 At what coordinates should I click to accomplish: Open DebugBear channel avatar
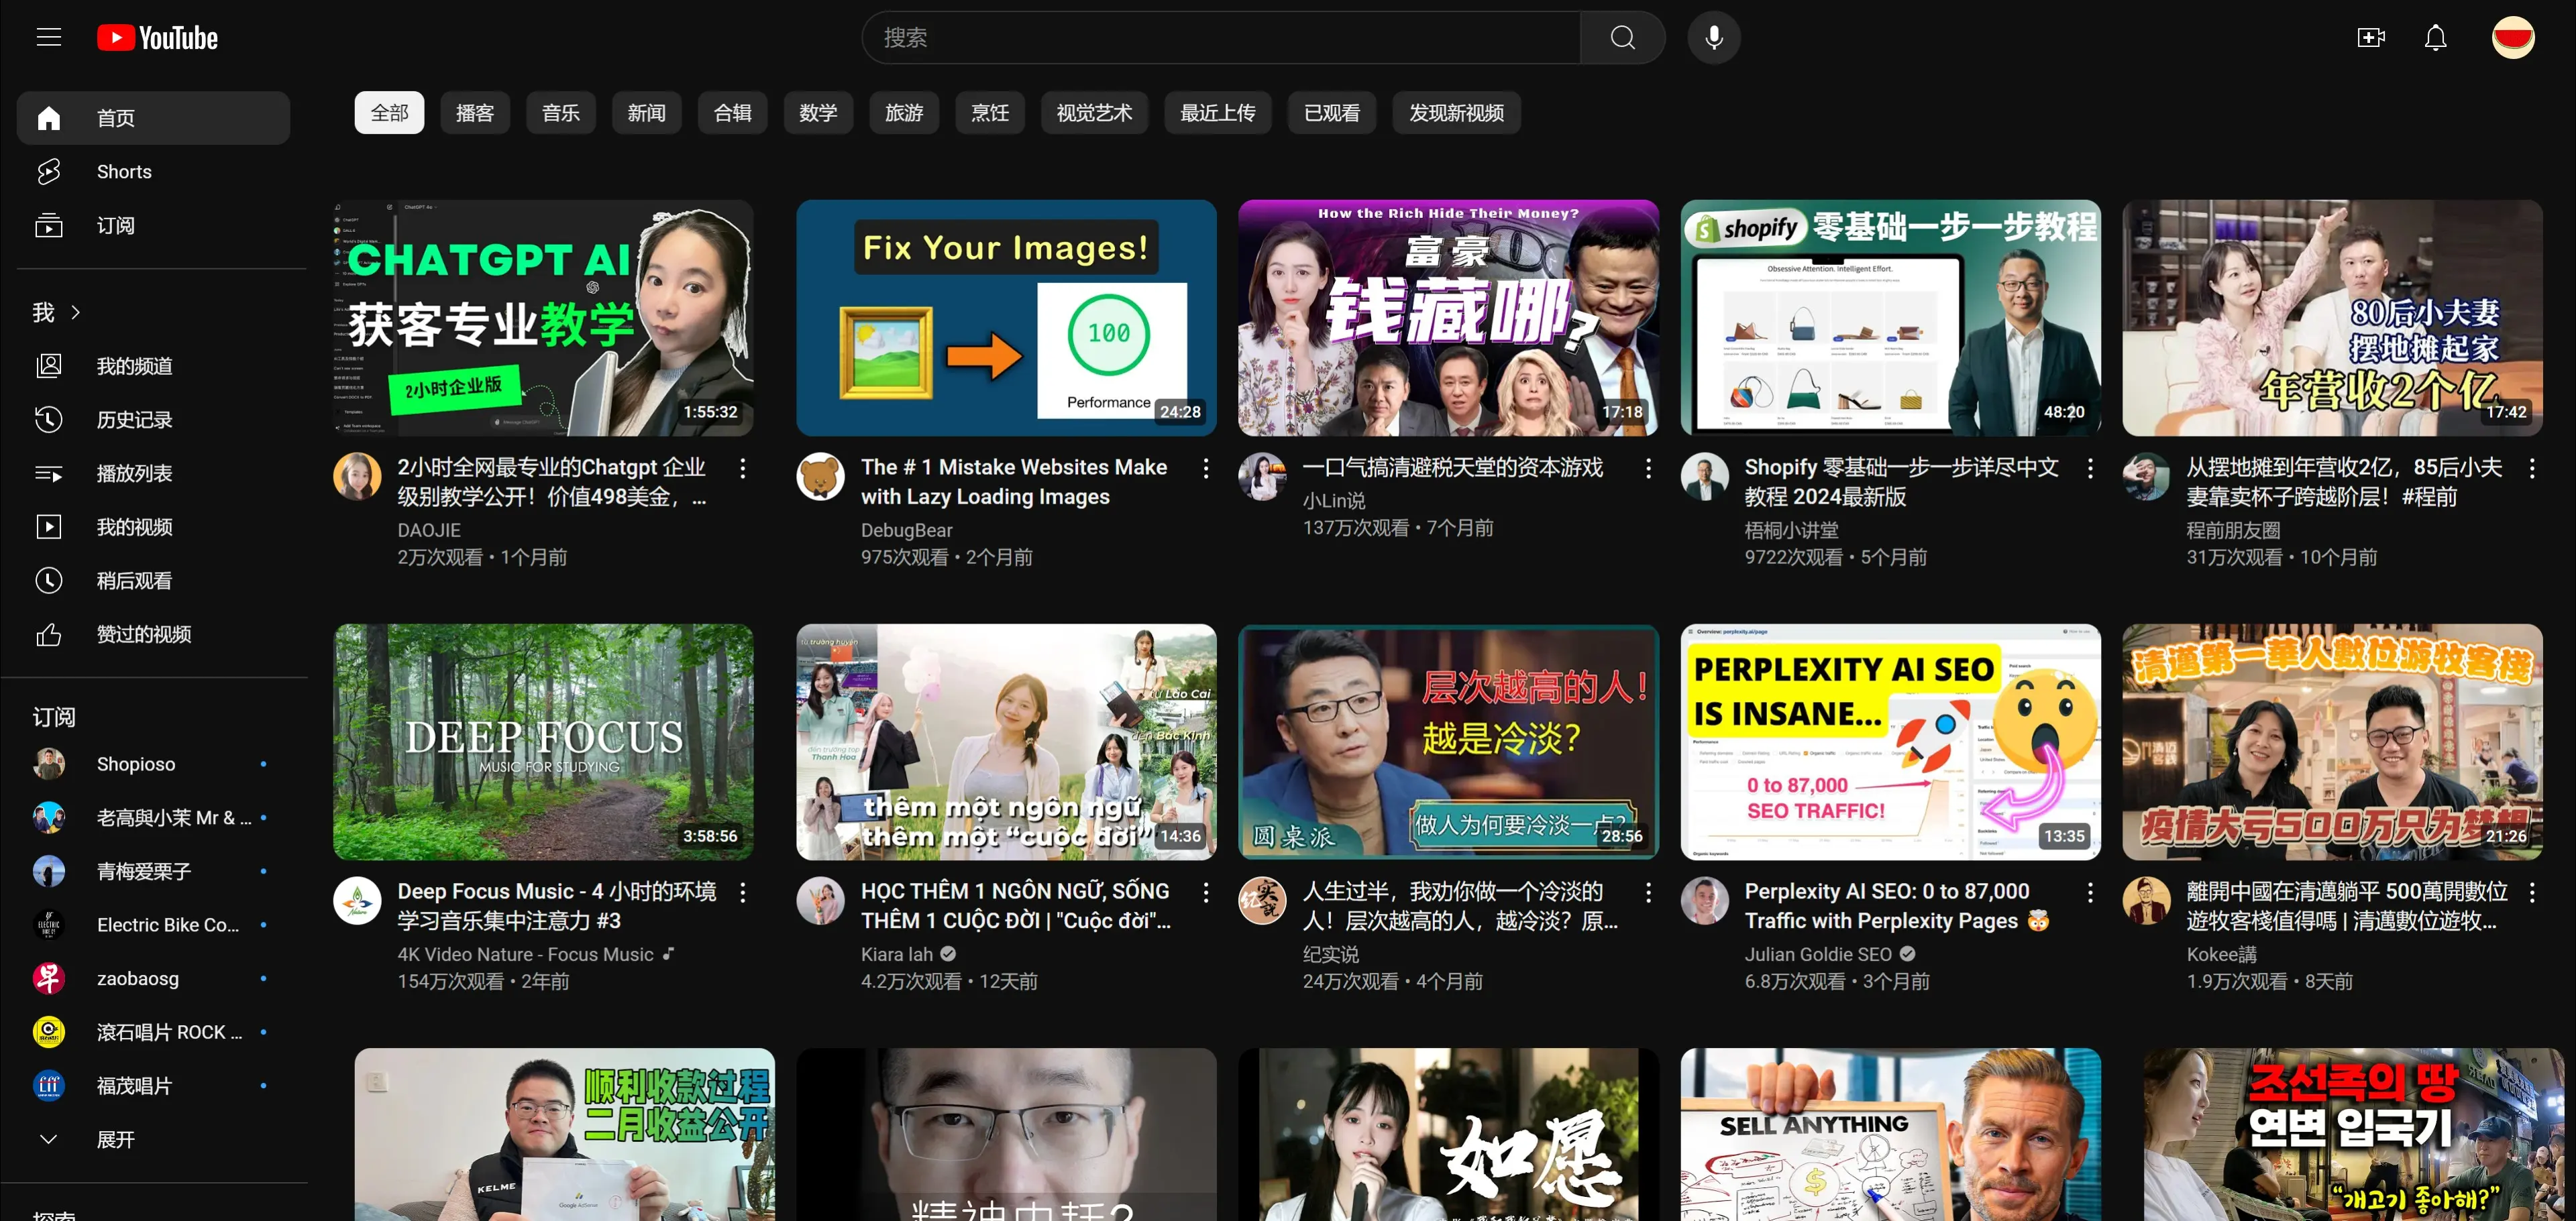(820, 477)
